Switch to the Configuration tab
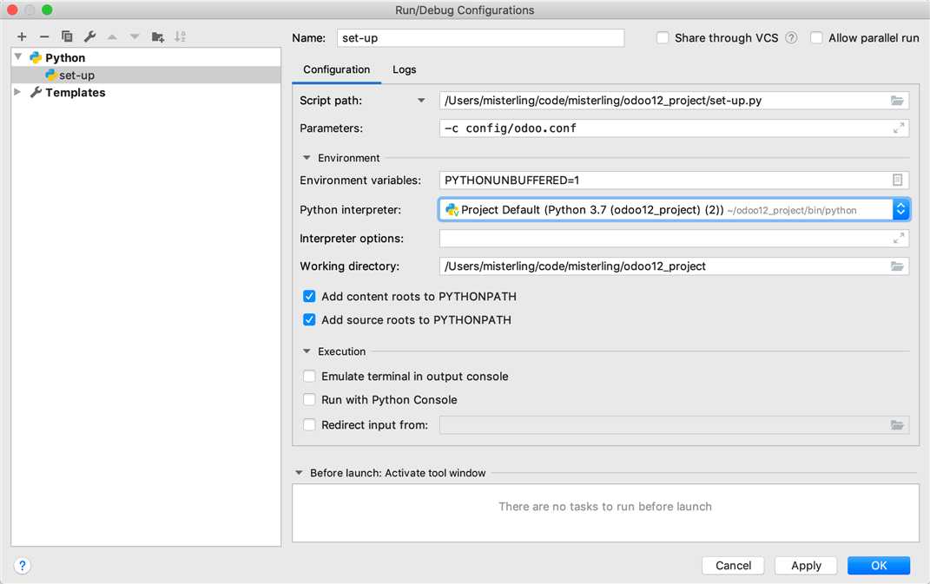 (x=336, y=70)
